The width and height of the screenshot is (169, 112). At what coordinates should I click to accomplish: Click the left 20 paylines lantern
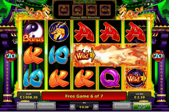[x=11, y=56]
